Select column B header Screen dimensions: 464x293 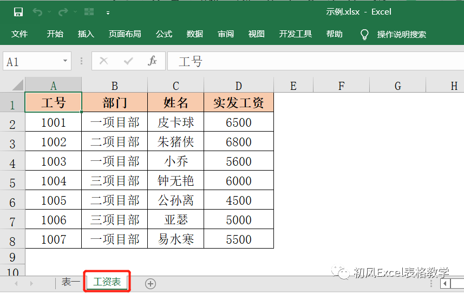point(115,85)
